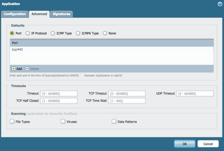Image resolution: width=224 pixels, height=151 pixels.
Task: Click the Cancel button
Action: (208, 144)
